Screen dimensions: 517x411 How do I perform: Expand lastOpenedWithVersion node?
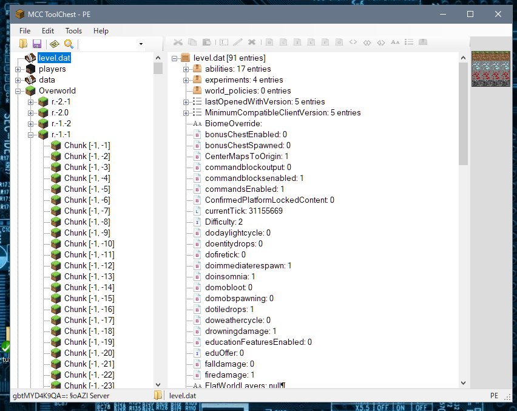point(186,102)
